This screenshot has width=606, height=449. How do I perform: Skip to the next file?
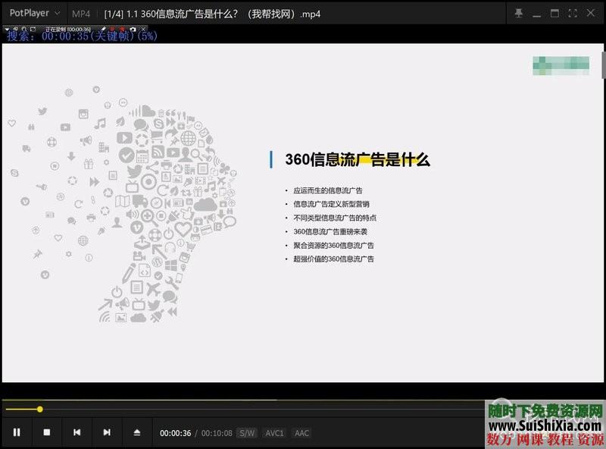pos(106,432)
